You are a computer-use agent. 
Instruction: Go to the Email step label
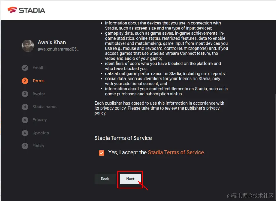[37, 68]
